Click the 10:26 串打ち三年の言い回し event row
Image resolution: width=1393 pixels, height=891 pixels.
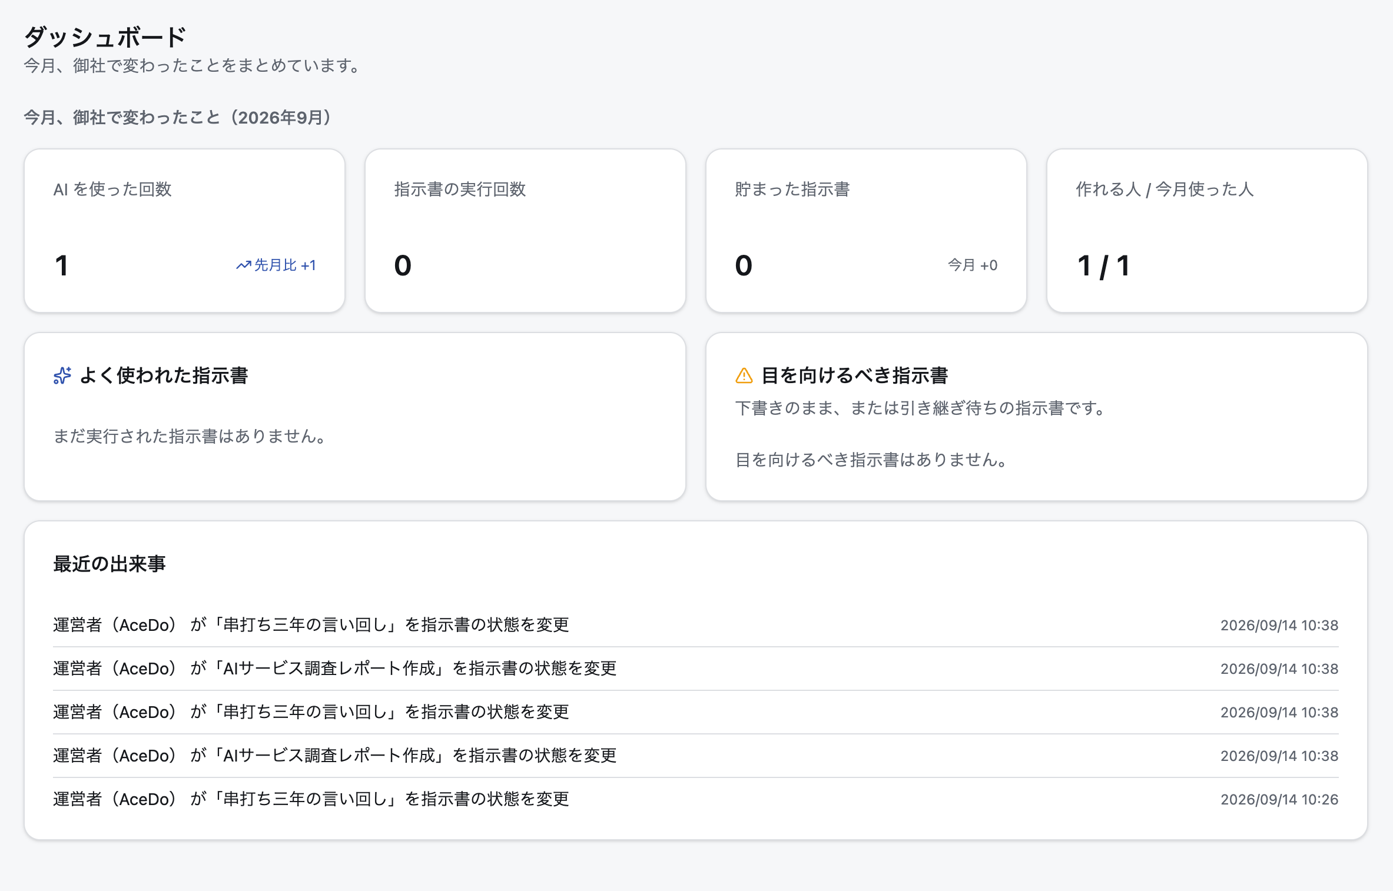(695, 799)
